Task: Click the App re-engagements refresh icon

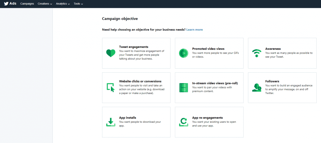Action: [183, 122]
